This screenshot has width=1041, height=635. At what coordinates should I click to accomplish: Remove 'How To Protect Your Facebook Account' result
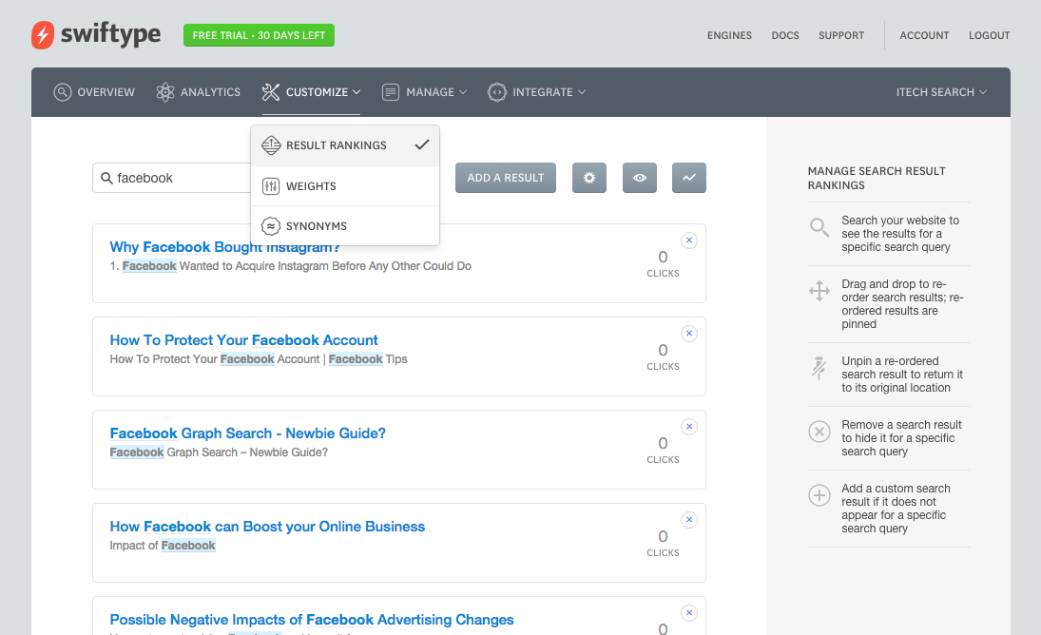(689, 333)
